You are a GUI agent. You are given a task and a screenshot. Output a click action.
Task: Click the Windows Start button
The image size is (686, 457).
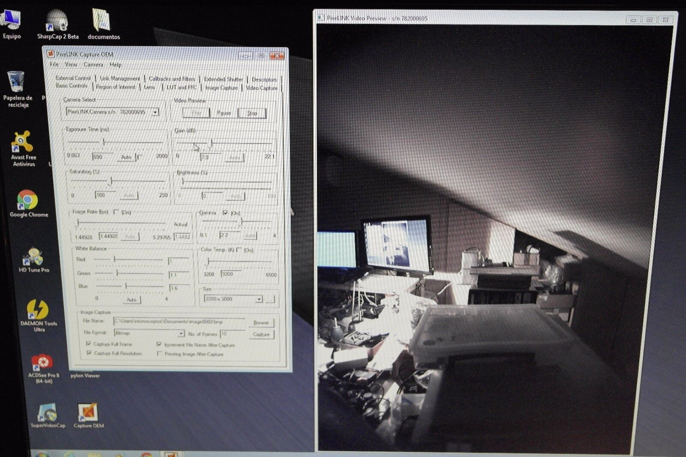click(42, 454)
